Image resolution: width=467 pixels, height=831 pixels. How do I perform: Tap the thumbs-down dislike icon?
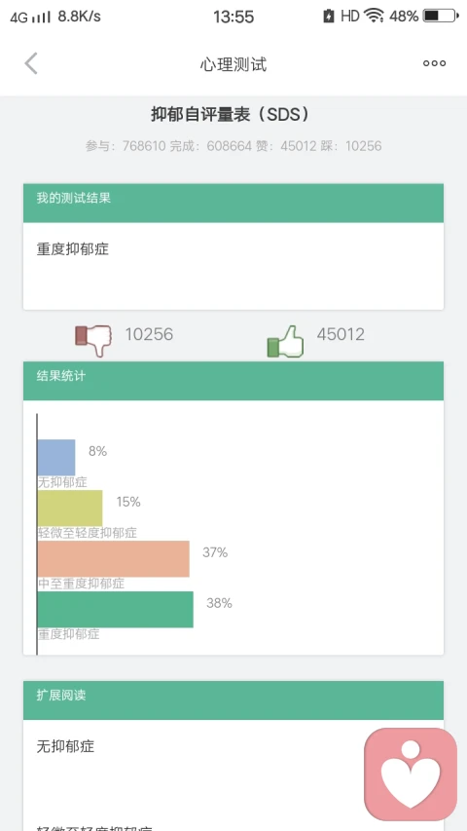click(93, 341)
